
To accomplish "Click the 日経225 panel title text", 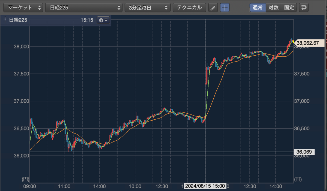I will 18,20.
